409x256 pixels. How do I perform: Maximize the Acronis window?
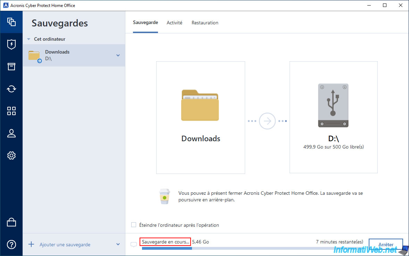[x=385, y=6]
